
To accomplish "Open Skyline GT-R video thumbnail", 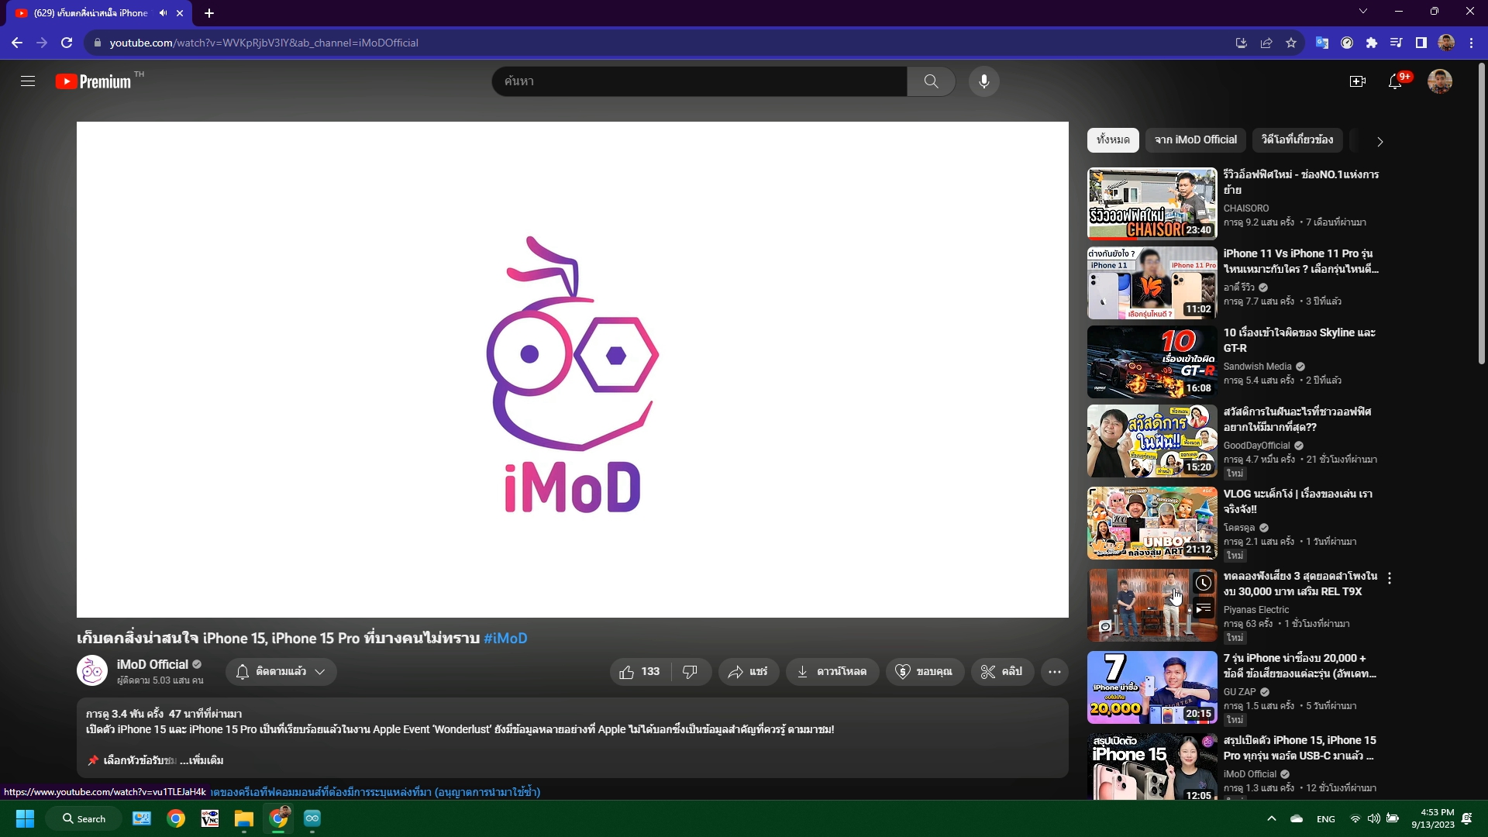I will (1152, 362).
